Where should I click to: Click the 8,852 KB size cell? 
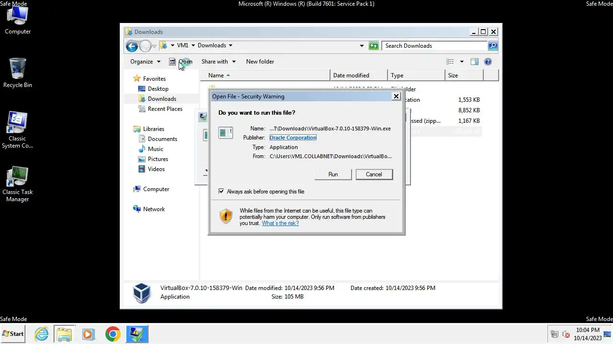(469, 110)
